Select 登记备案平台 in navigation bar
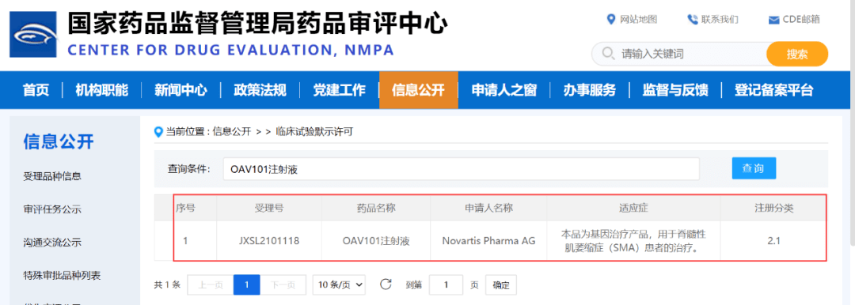The width and height of the screenshot is (855, 305). pos(773,90)
